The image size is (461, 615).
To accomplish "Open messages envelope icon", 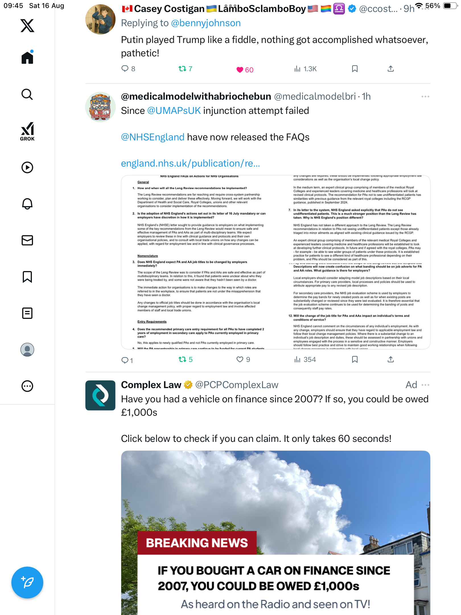I will [x=27, y=240].
